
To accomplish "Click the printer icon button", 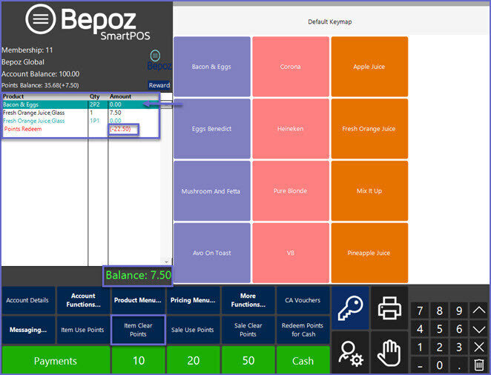I will tap(389, 307).
